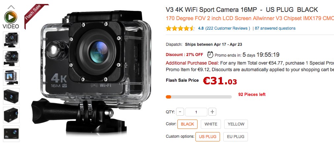Open the 87 answered questions link
Image resolution: width=334 pixels, height=144 pixels.
pyautogui.click(x=275, y=28)
